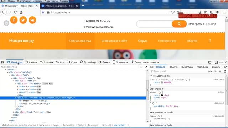Collapse the Псевдоэлементы section
The width and height of the screenshot is (228, 128).
tap(151, 76)
